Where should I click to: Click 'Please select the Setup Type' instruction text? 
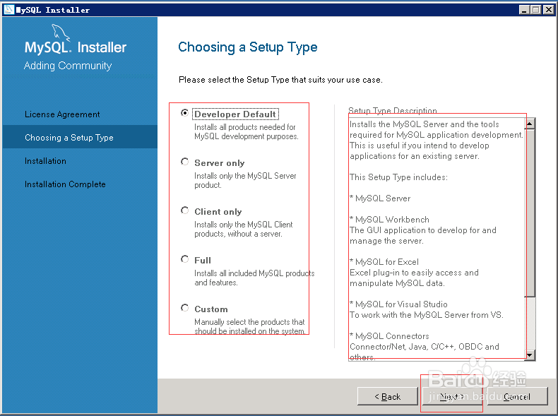(280, 80)
